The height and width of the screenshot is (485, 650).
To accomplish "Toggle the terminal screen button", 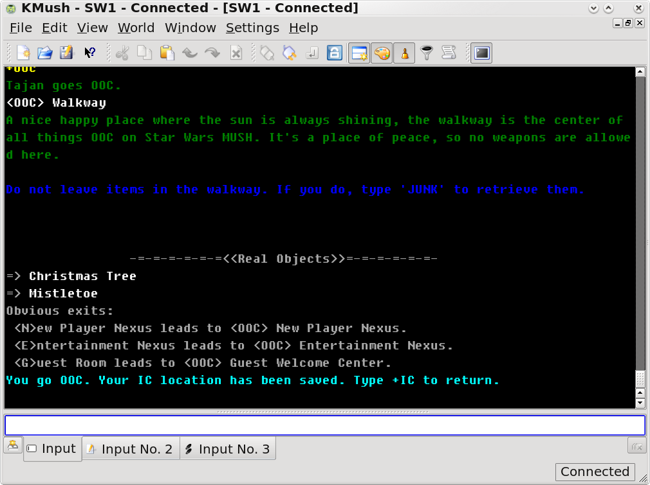I will coord(481,53).
